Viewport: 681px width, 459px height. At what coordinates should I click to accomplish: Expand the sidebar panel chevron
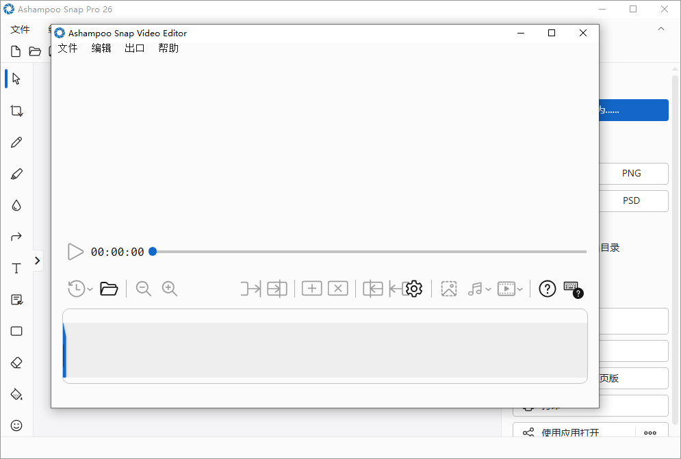(x=37, y=261)
